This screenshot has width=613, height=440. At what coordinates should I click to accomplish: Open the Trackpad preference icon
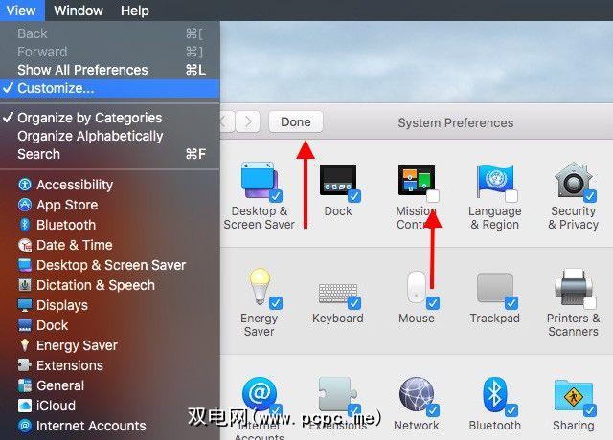coord(494,287)
